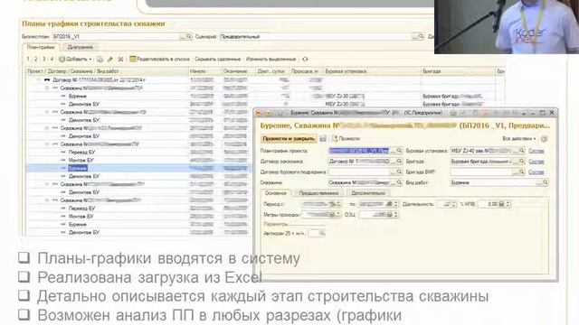Open the Состав link for Буровая установка
579x325 pixels.
pos(536,151)
